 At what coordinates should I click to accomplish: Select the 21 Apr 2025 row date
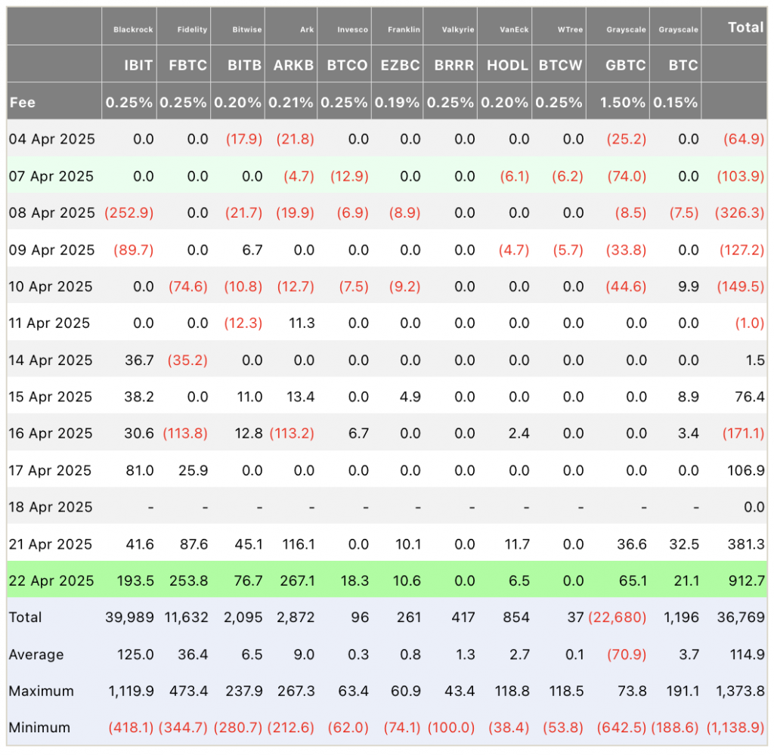click(x=51, y=544)
